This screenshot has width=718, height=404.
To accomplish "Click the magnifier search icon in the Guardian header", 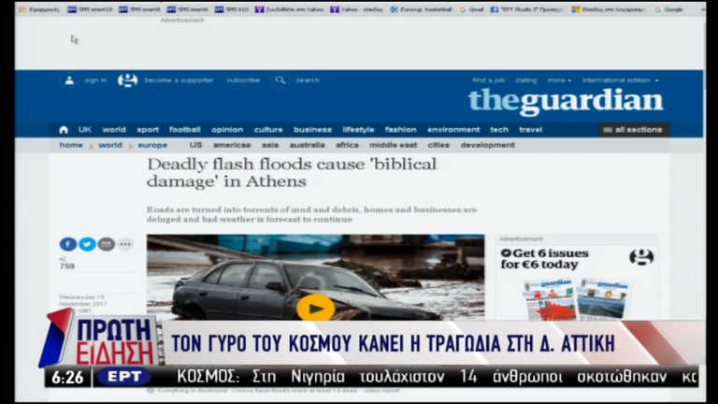I will pos(280,80).
